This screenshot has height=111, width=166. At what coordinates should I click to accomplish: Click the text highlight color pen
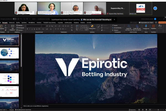click(x=47, y=29)
